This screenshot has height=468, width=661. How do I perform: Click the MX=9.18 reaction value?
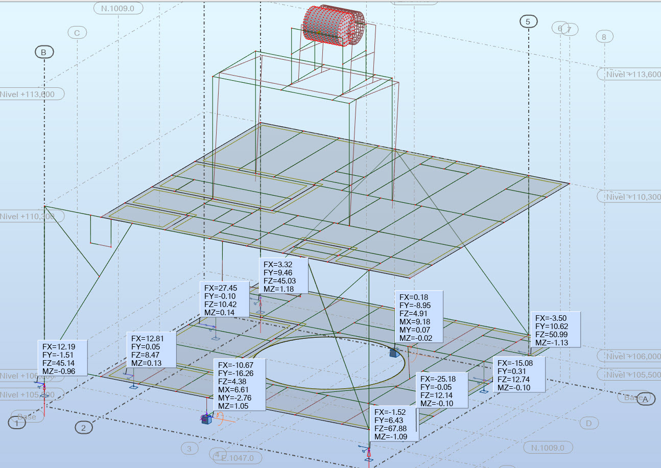tap(415, 322)
